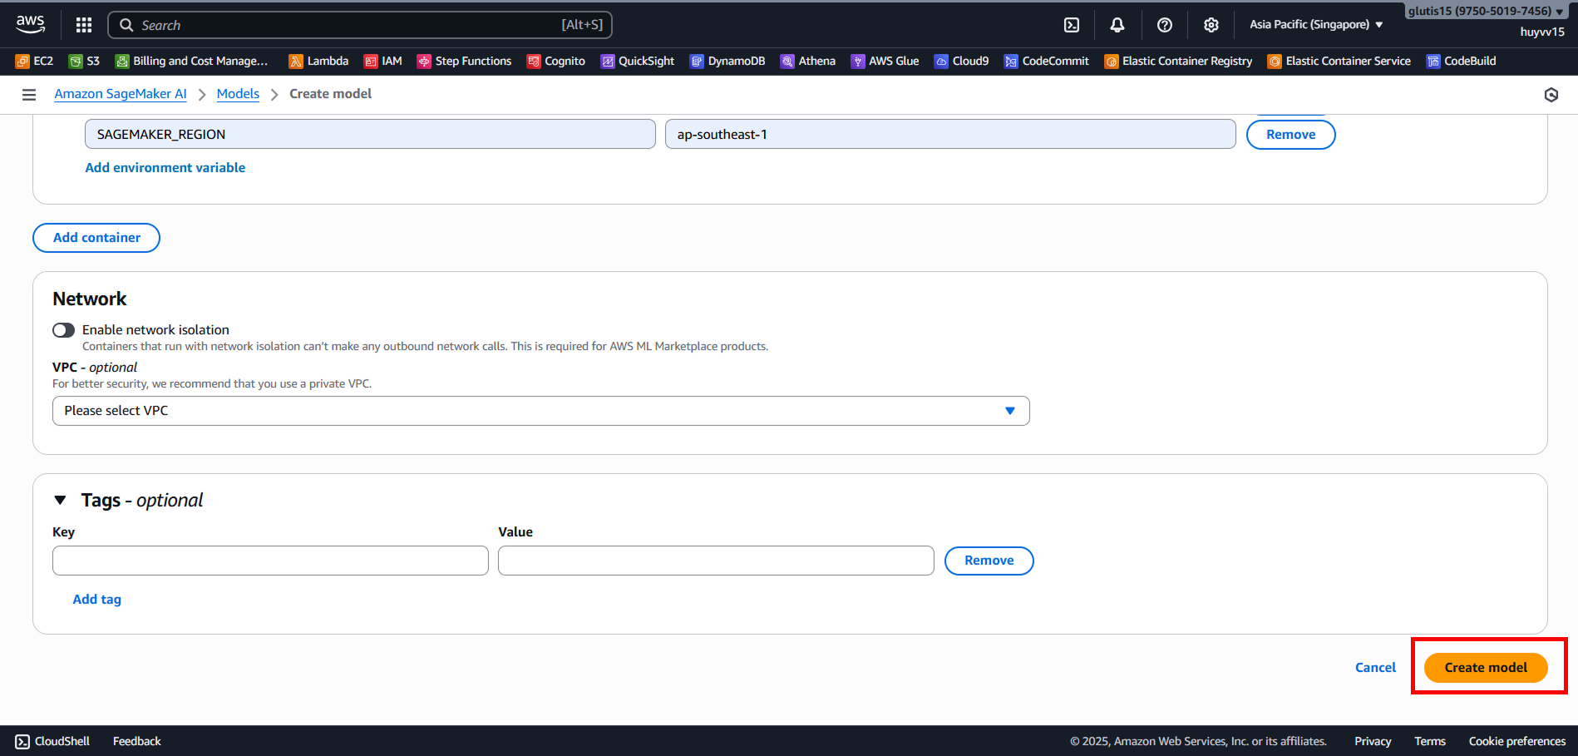Open the settings gear icon
This screenshot has height=756, width=1578.
(1211, 25)
